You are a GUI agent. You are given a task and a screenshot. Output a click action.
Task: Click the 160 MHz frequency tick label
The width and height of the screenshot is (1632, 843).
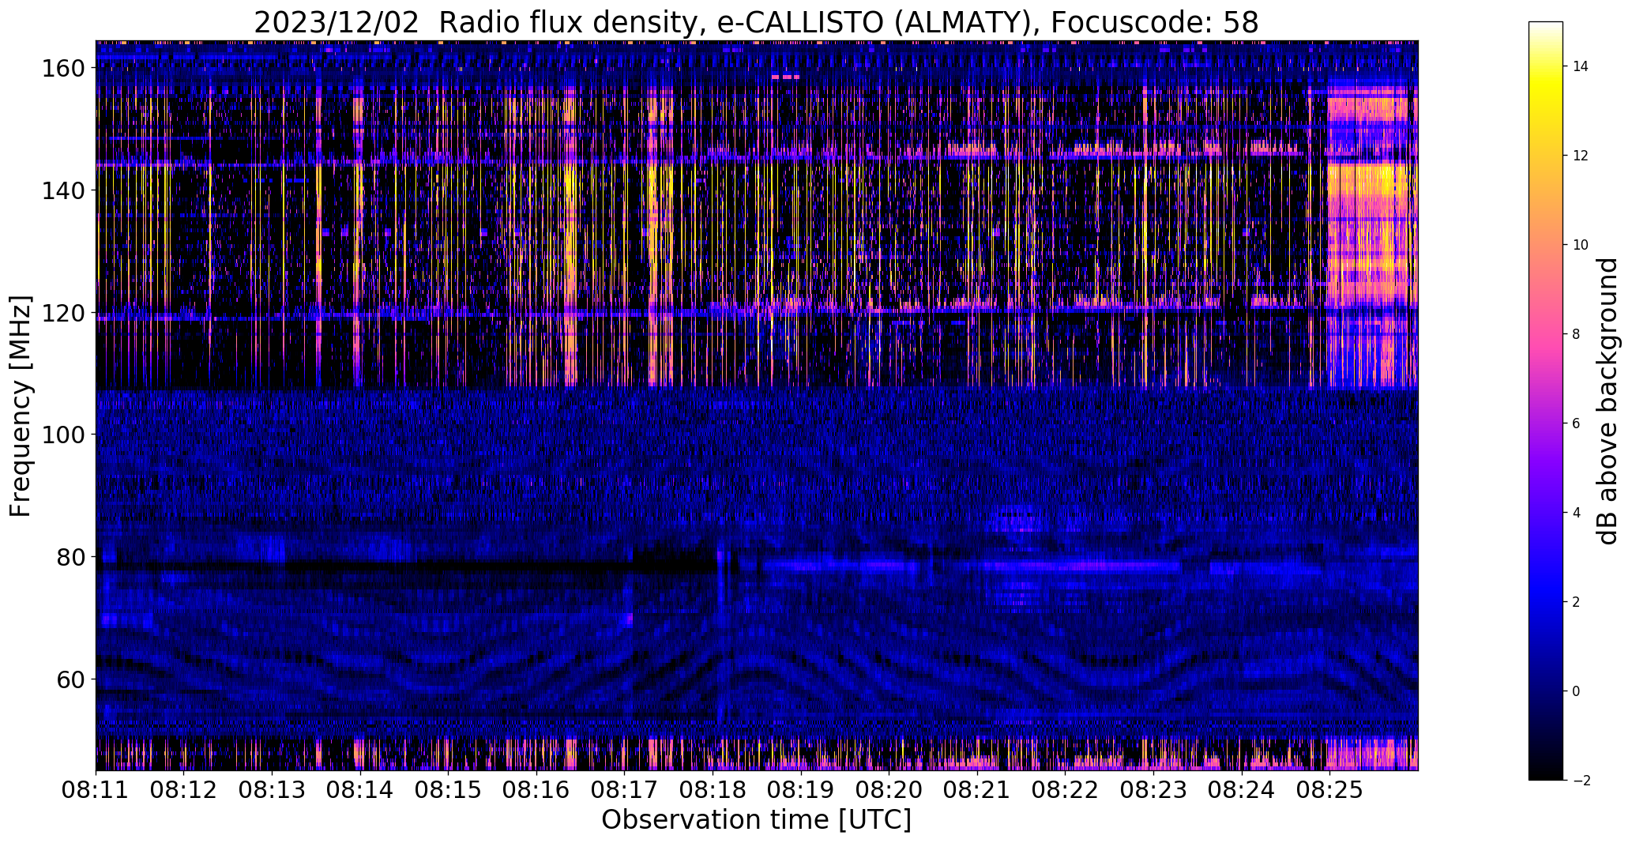tap(62, 69)
